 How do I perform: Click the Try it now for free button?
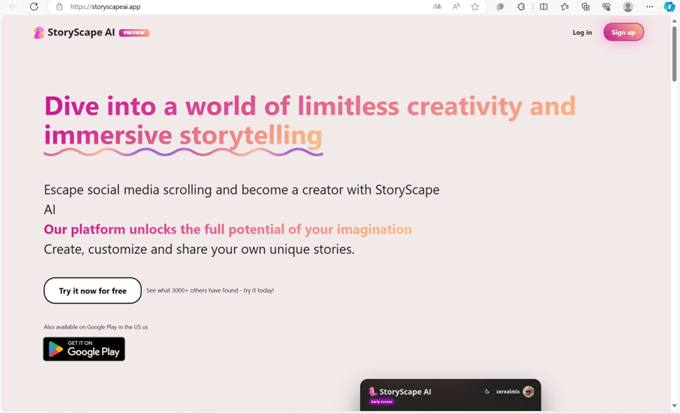pos(92,291)
